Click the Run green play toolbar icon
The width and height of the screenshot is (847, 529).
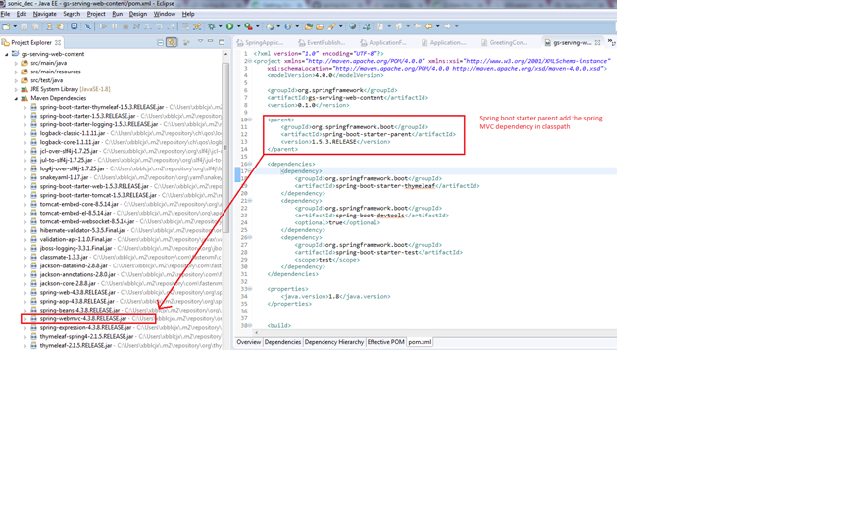pyautogui.click(x=230, y=26)
